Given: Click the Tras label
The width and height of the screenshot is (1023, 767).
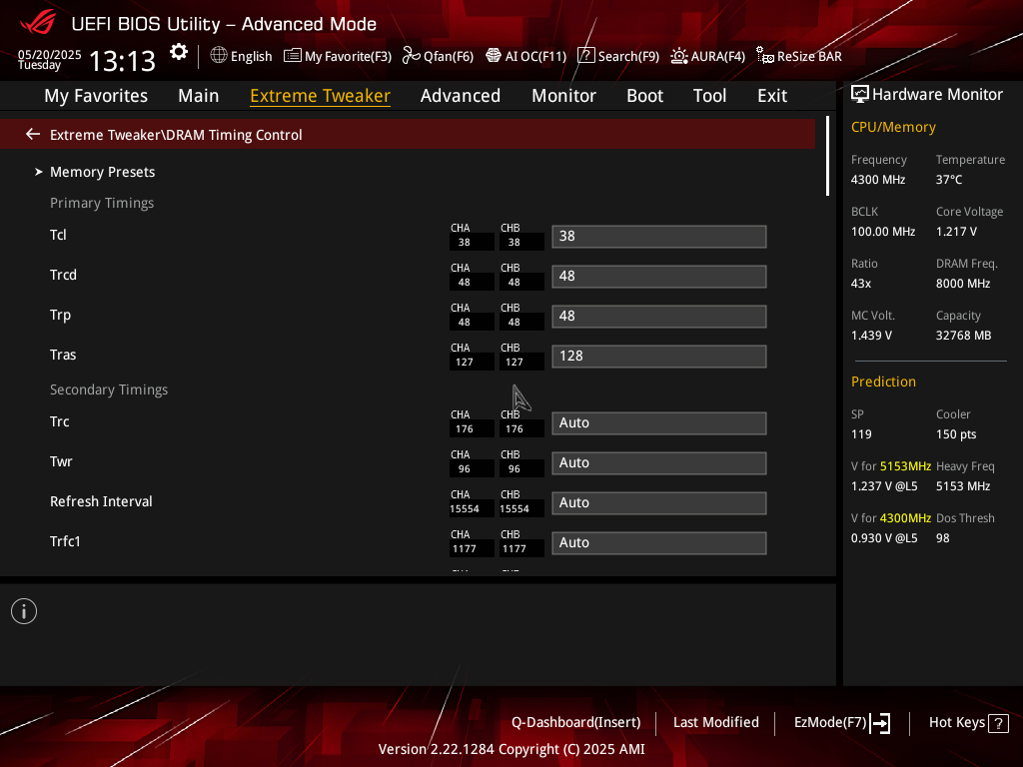Looking at the screenshot, I should [63, 355].
